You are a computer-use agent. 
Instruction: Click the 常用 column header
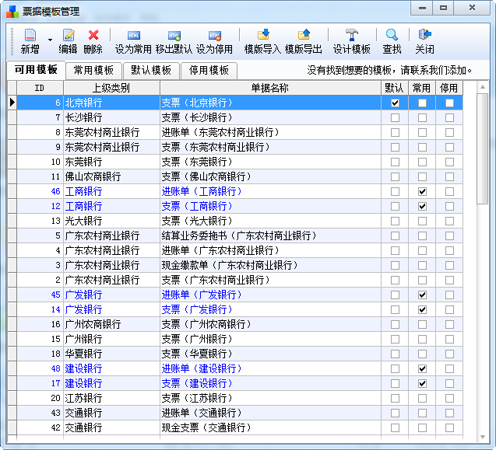point(422,88)
